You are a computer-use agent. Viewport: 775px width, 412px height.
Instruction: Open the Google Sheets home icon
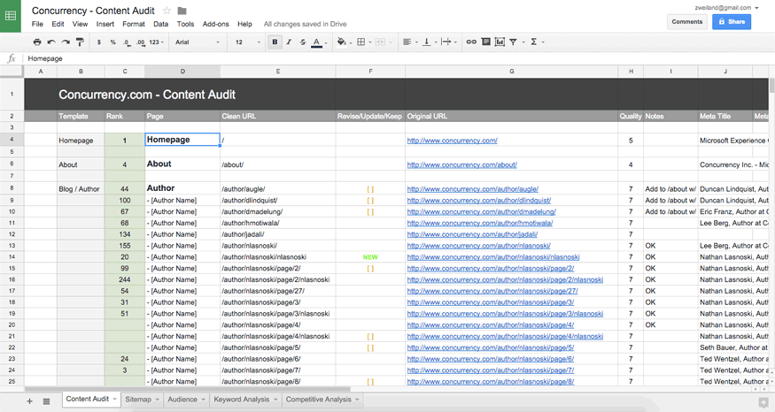11,16
